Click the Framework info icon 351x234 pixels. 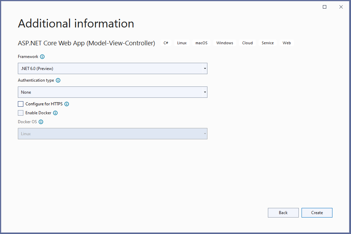click(42, 57)
